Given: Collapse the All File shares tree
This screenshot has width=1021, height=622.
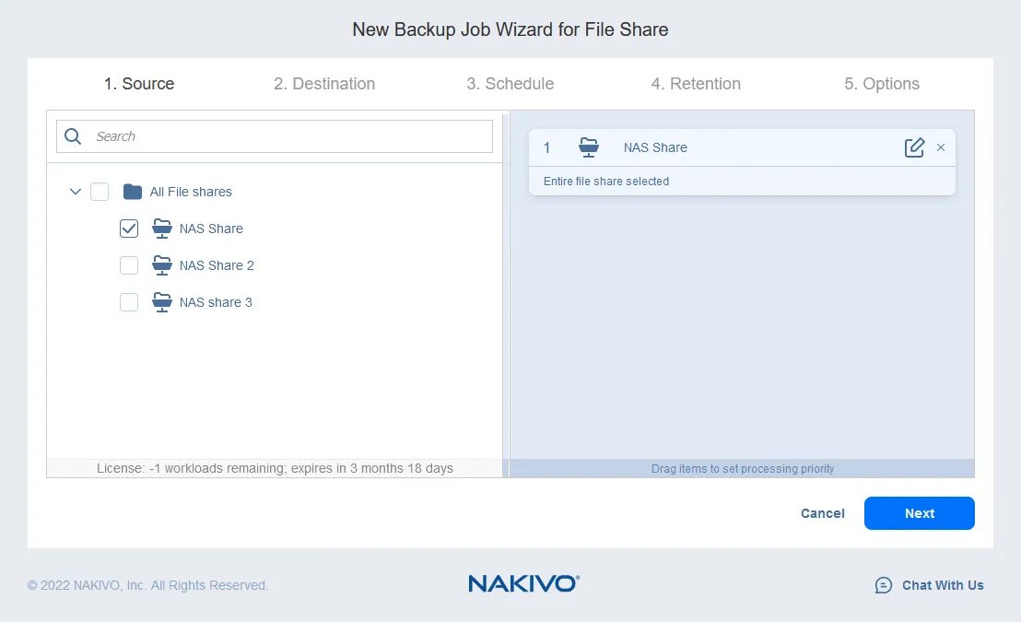Looking at the screenshot, I should (x=76, y=192).
